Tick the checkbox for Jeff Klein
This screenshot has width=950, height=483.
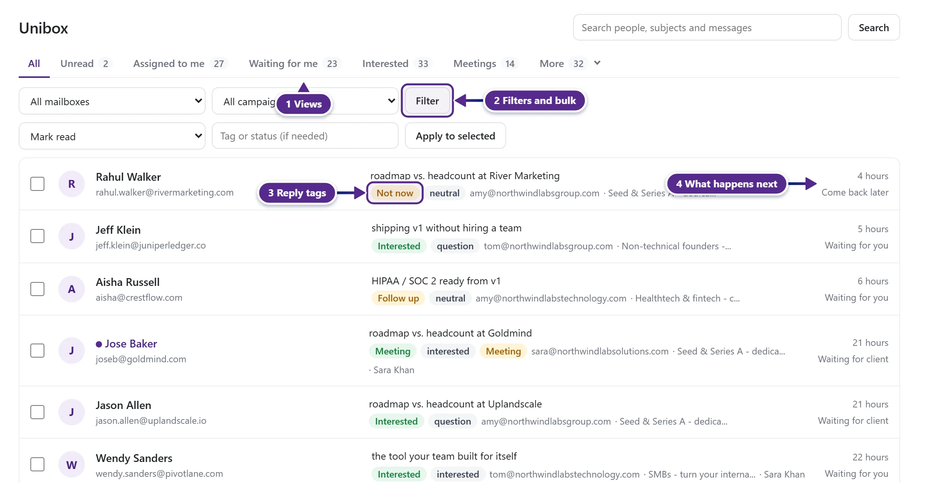(x=37, y=236)
